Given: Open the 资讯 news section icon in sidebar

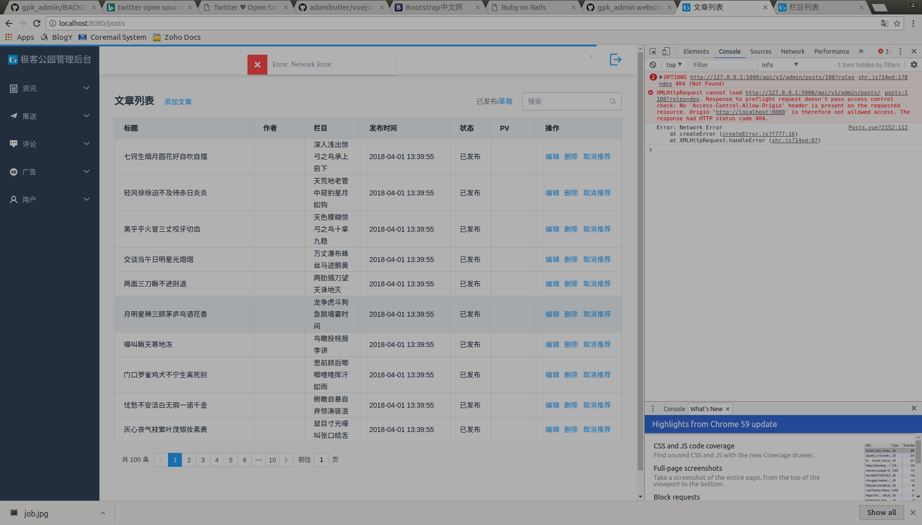Looking at the screenshot, I should (13, 88).
